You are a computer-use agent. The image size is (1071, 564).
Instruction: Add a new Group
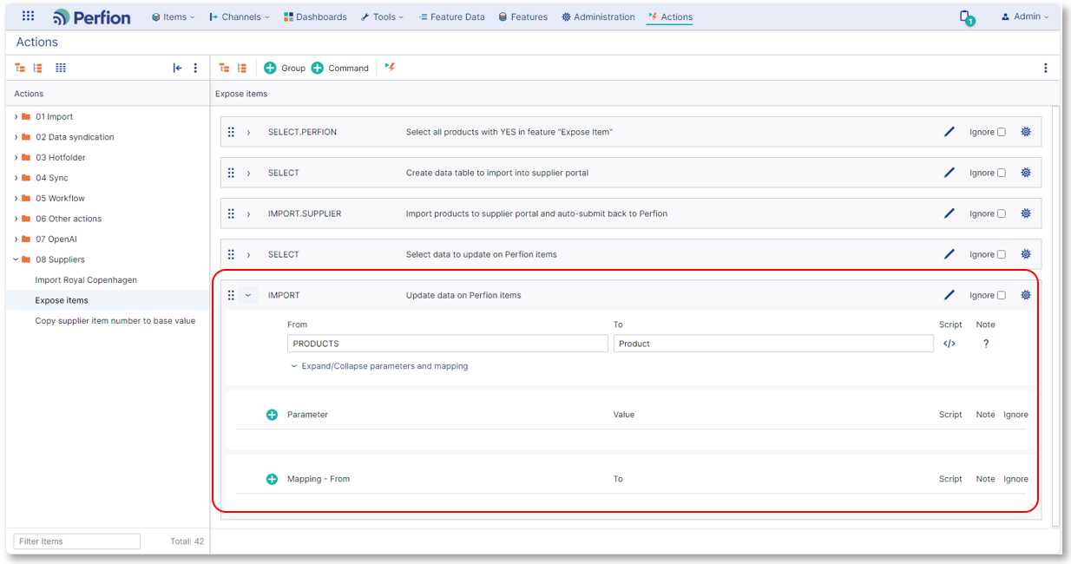pyautogui.click(x=285, y=68)
